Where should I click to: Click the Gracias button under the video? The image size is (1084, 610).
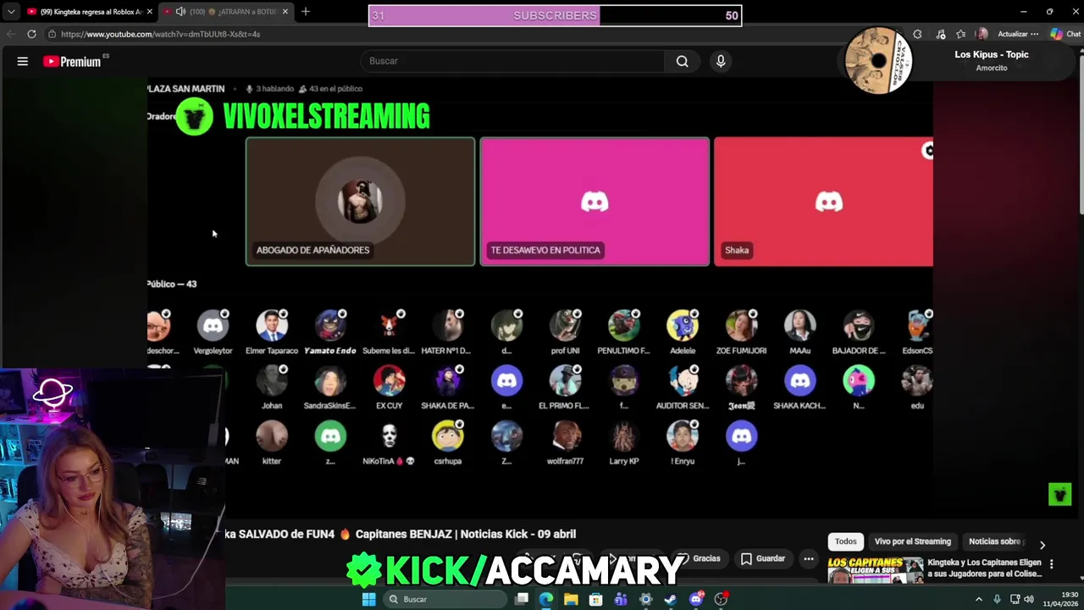[700, 558]
